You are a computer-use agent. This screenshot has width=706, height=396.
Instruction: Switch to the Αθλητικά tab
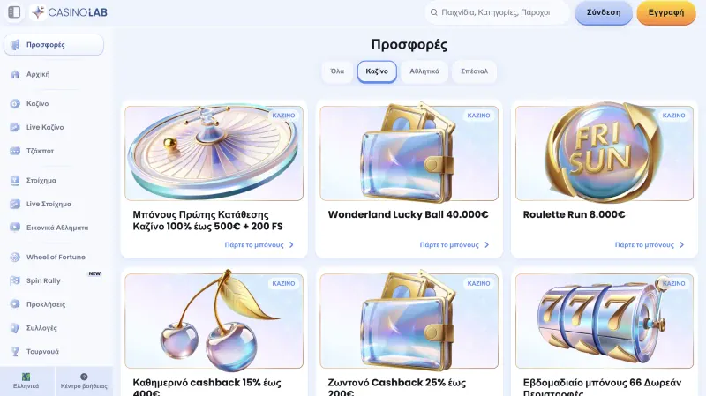tap(424, 71)
